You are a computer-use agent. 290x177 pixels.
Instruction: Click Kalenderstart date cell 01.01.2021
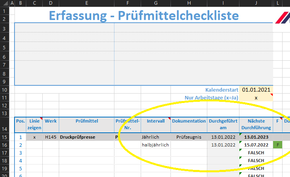[256, 90]
